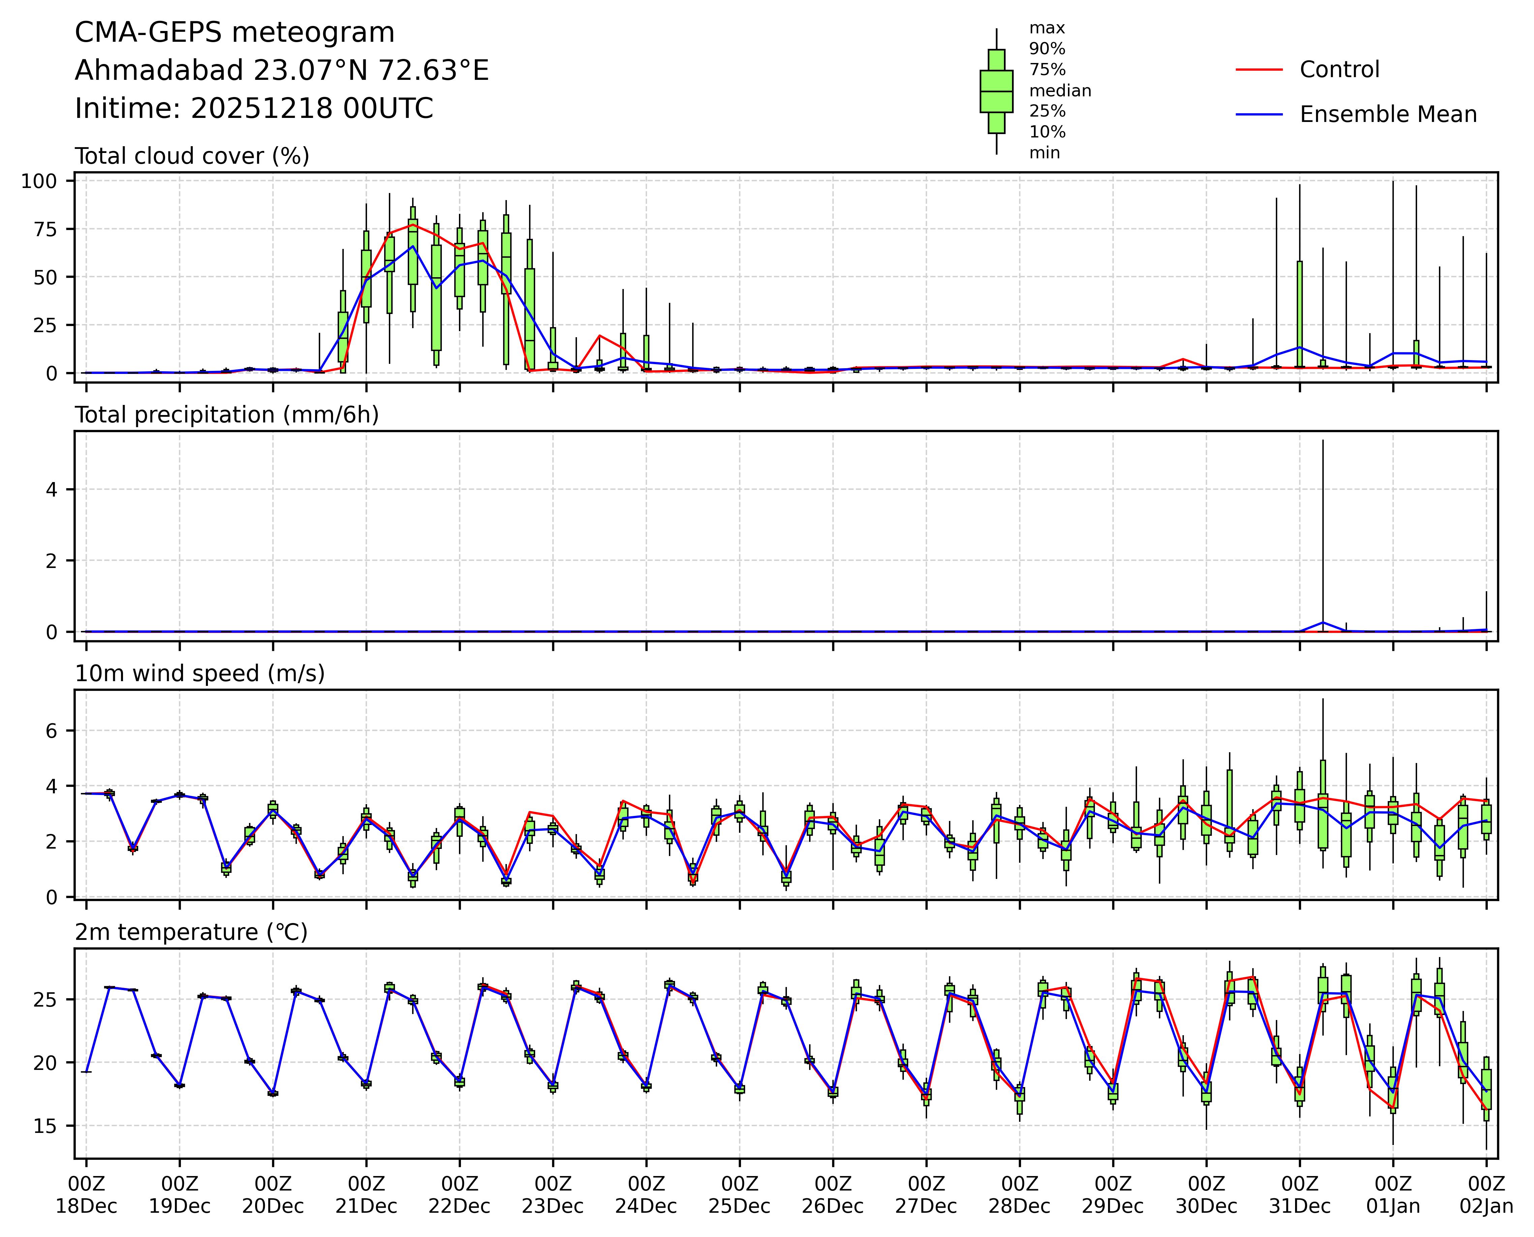Viewport: 1534px width, 1237px height.
Task: Click the green boxplot legend symbol
Action: 996,91
